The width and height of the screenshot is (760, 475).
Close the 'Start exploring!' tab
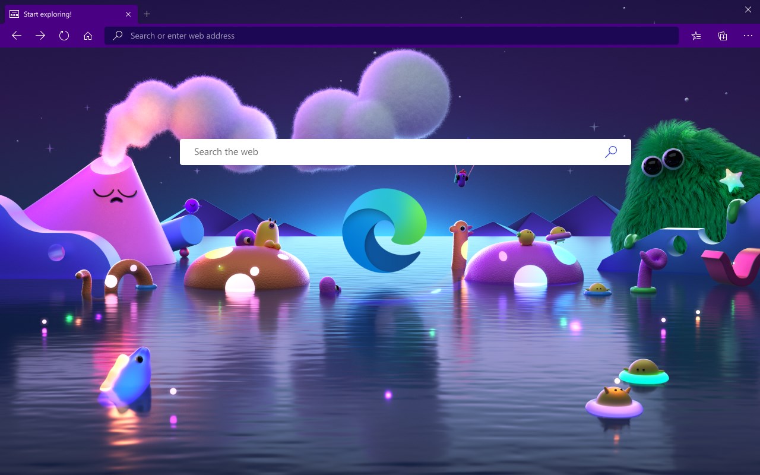click(x=128, y=14)
